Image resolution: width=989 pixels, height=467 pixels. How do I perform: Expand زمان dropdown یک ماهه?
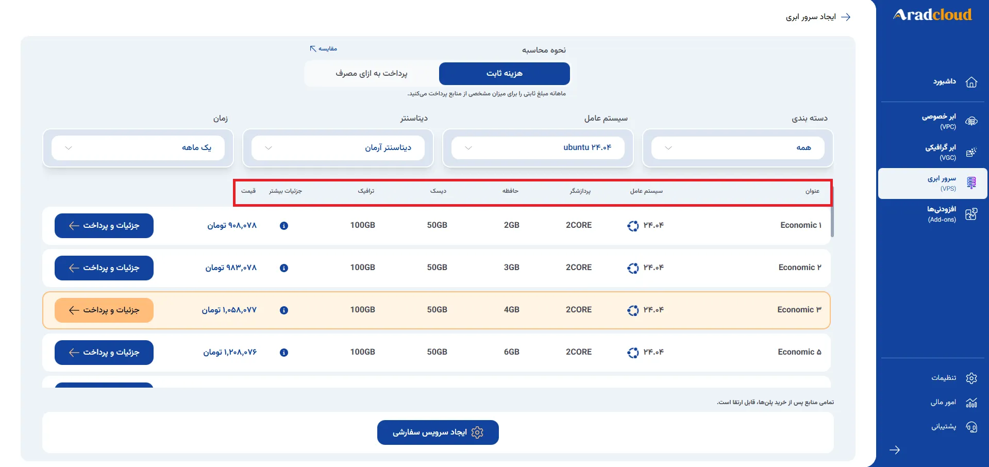tap(138, 148)
